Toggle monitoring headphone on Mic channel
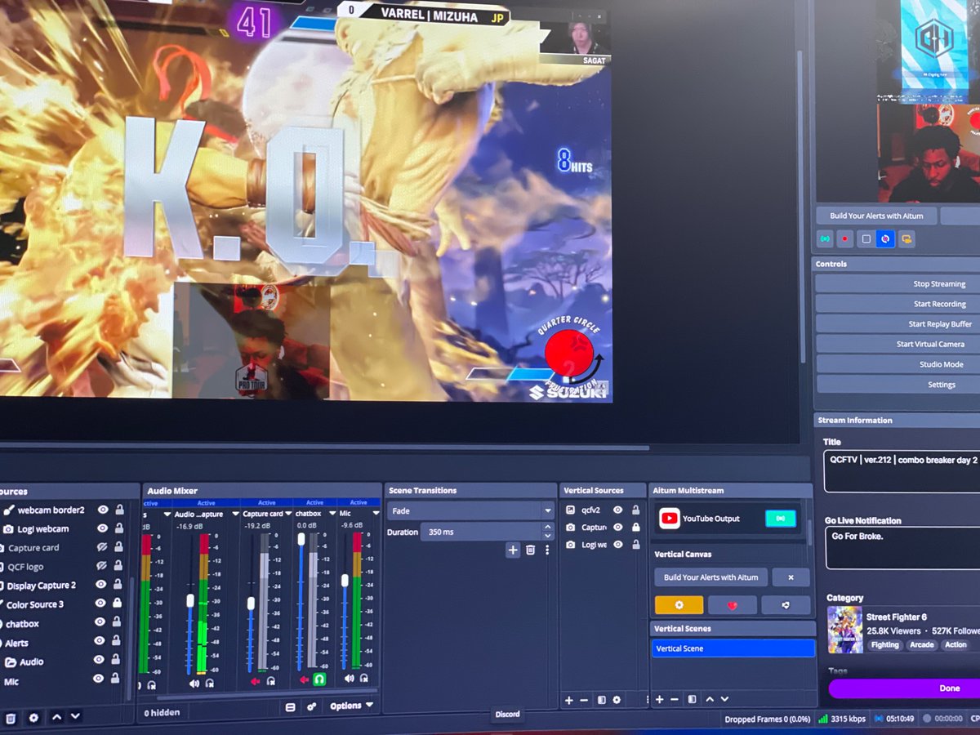Image resolution: width=980 pixels, height=735 pixels. tap(363, 678)
